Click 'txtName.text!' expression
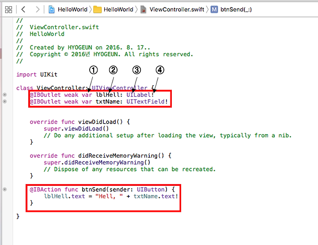 (156, 196)
